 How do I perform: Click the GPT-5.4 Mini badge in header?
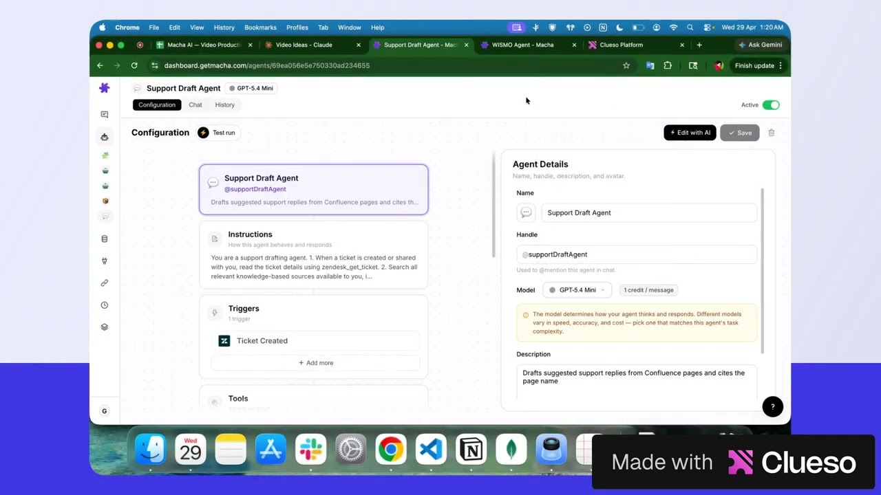point(251,88)
